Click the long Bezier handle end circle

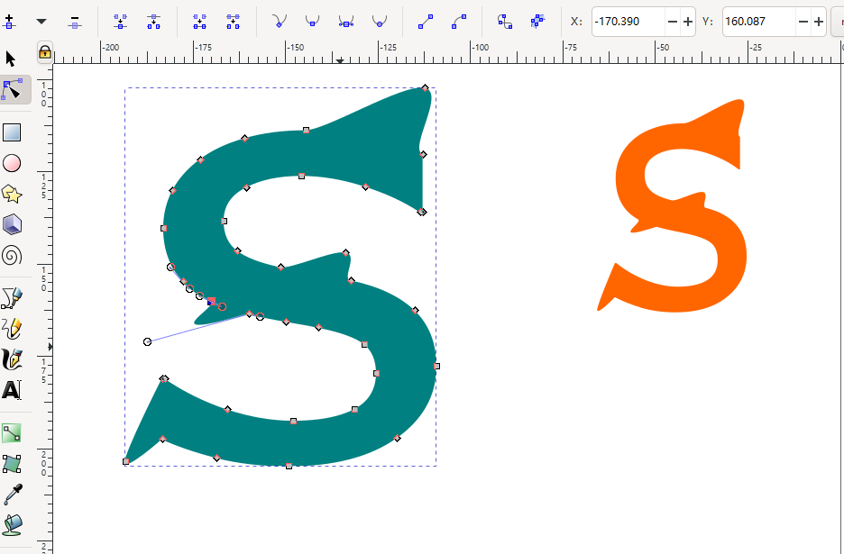pyautogui.click(x=148, y=341)
